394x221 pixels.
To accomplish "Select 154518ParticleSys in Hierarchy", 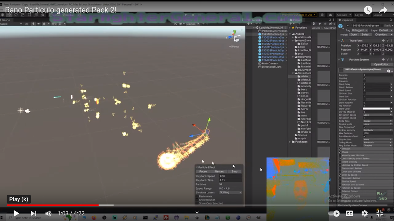I will [x=273, y=34].
